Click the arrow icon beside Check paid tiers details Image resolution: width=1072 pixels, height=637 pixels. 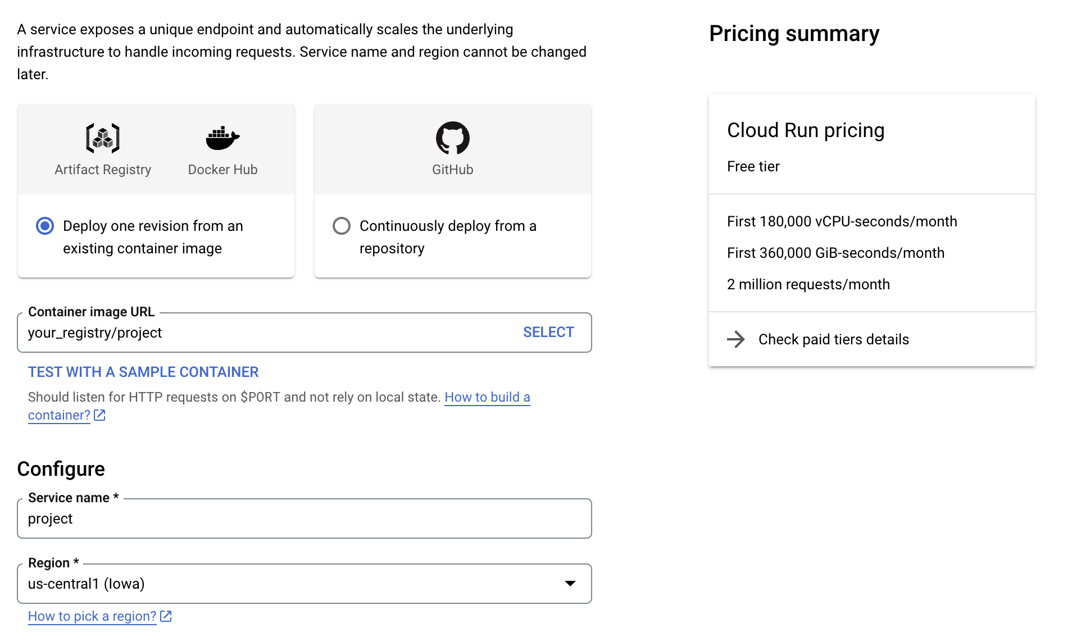[x=737, y=339]
